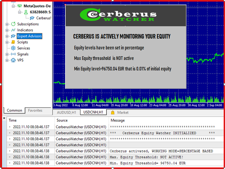Click the Cerberus expert advisor hat icon
Viewport: 225px width, 169px height.
tap(32, 18)
